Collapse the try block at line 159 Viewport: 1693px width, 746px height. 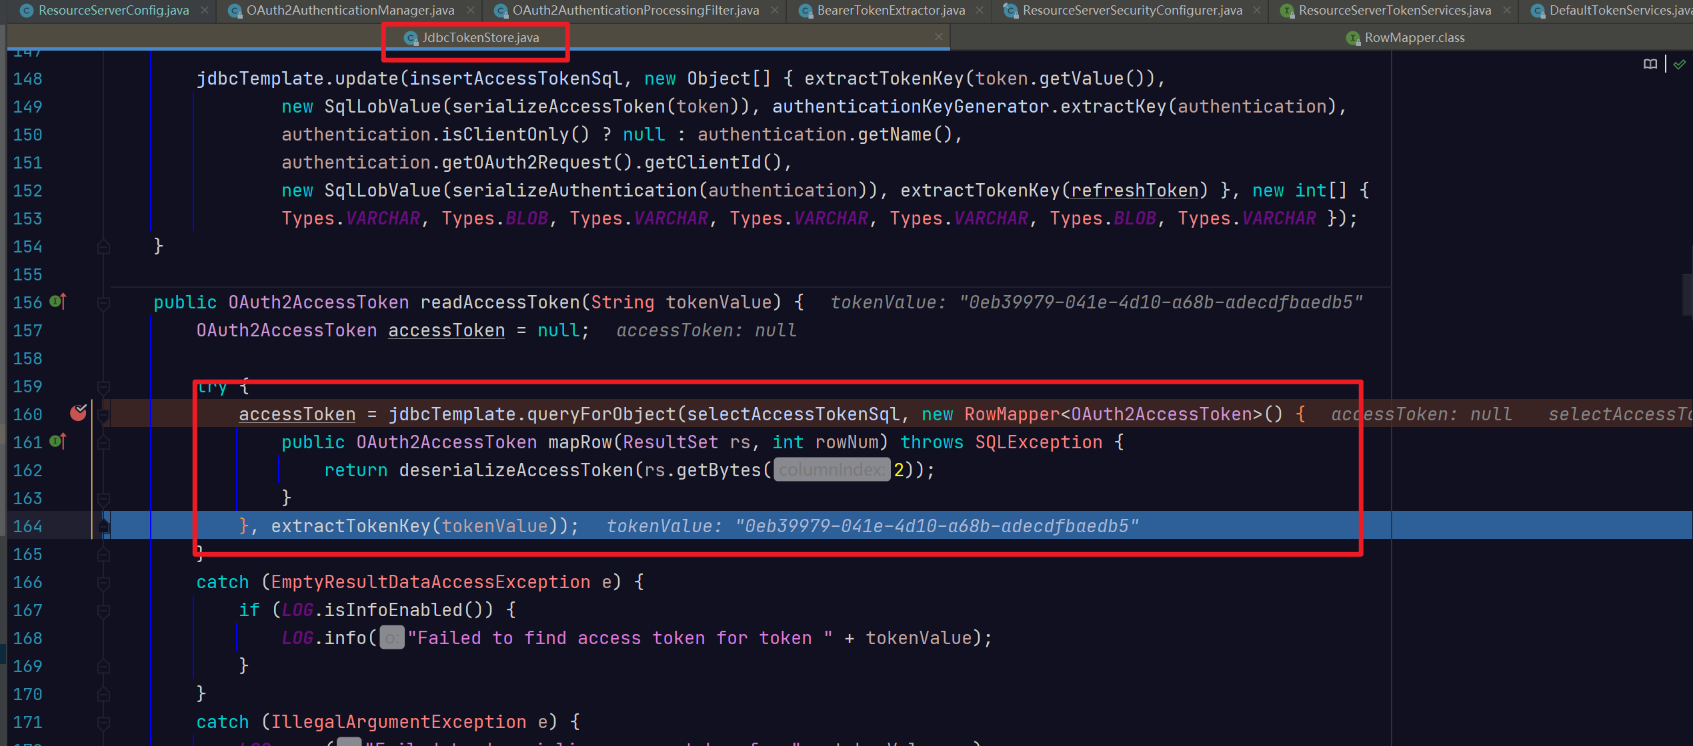tap(103, 387)
